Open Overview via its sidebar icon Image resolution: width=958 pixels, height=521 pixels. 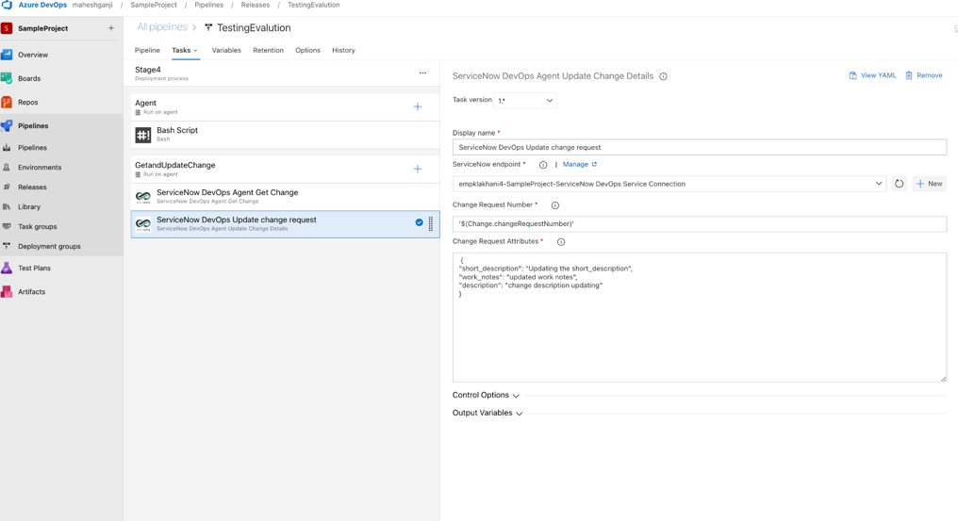click(7, 55)
